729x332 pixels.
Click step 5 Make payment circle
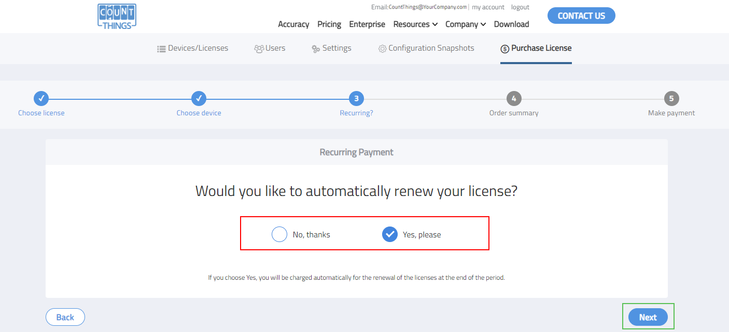pos(671,98)
